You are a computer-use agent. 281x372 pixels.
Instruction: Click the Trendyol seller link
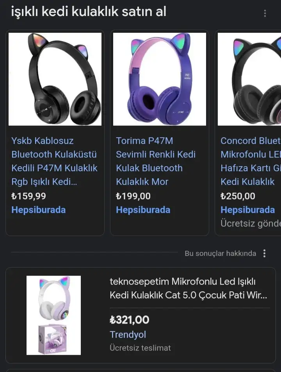pos(128,335)
